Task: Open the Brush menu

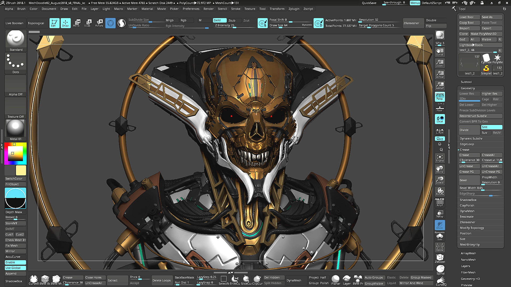Action: click(21, 9)
